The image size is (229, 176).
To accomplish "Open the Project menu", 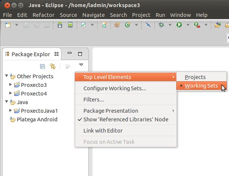I will pos(141,15).
